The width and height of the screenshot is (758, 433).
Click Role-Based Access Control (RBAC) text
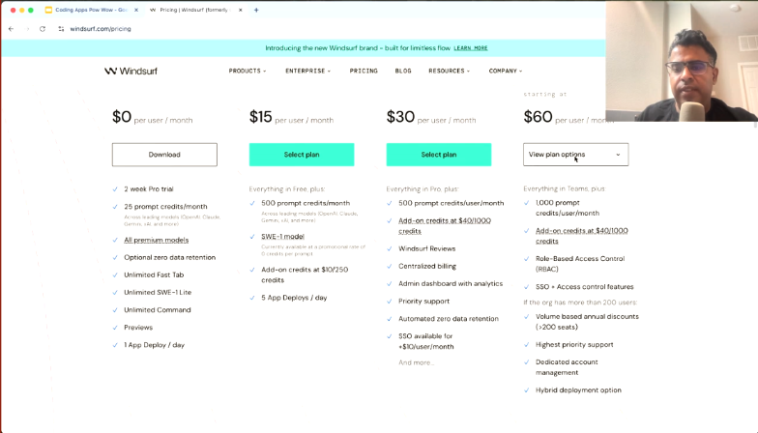click(580, 264)
